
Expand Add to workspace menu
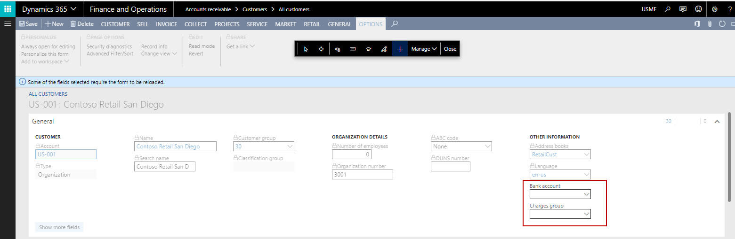45,62
